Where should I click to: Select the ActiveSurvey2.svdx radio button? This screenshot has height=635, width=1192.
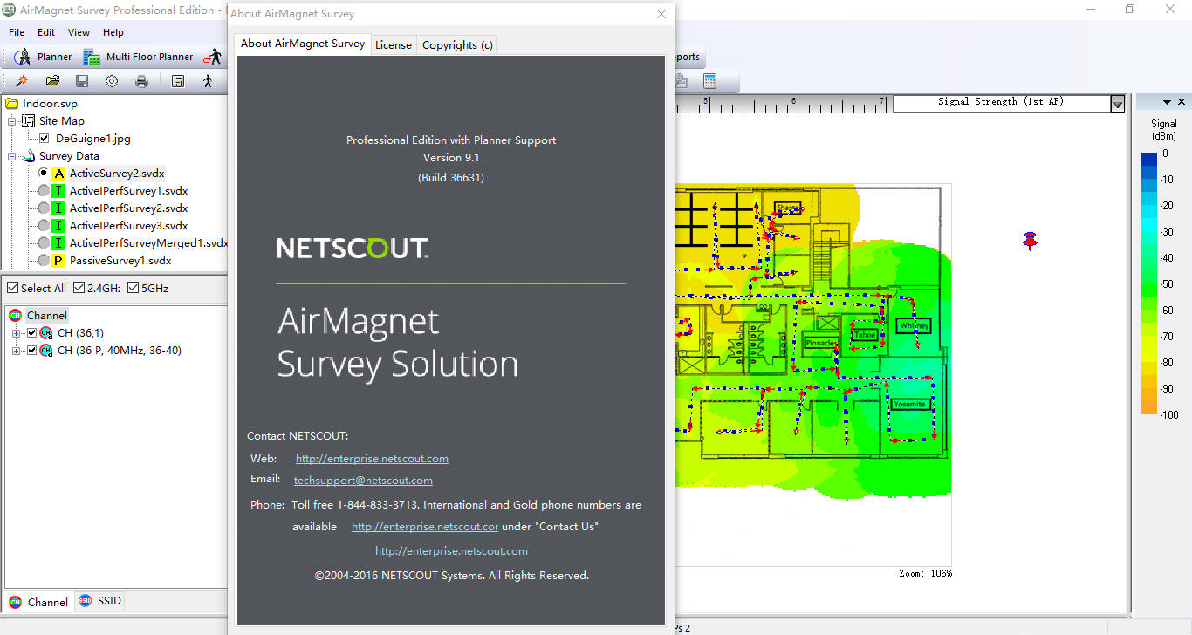tap(44, 174)
